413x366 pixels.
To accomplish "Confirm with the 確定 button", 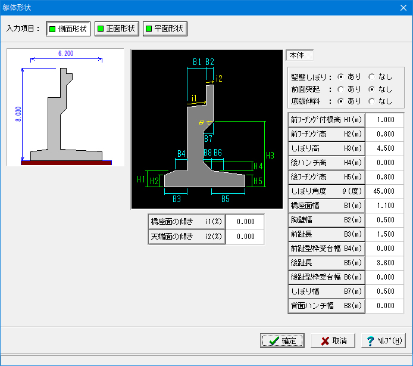I will pos(282,341).
